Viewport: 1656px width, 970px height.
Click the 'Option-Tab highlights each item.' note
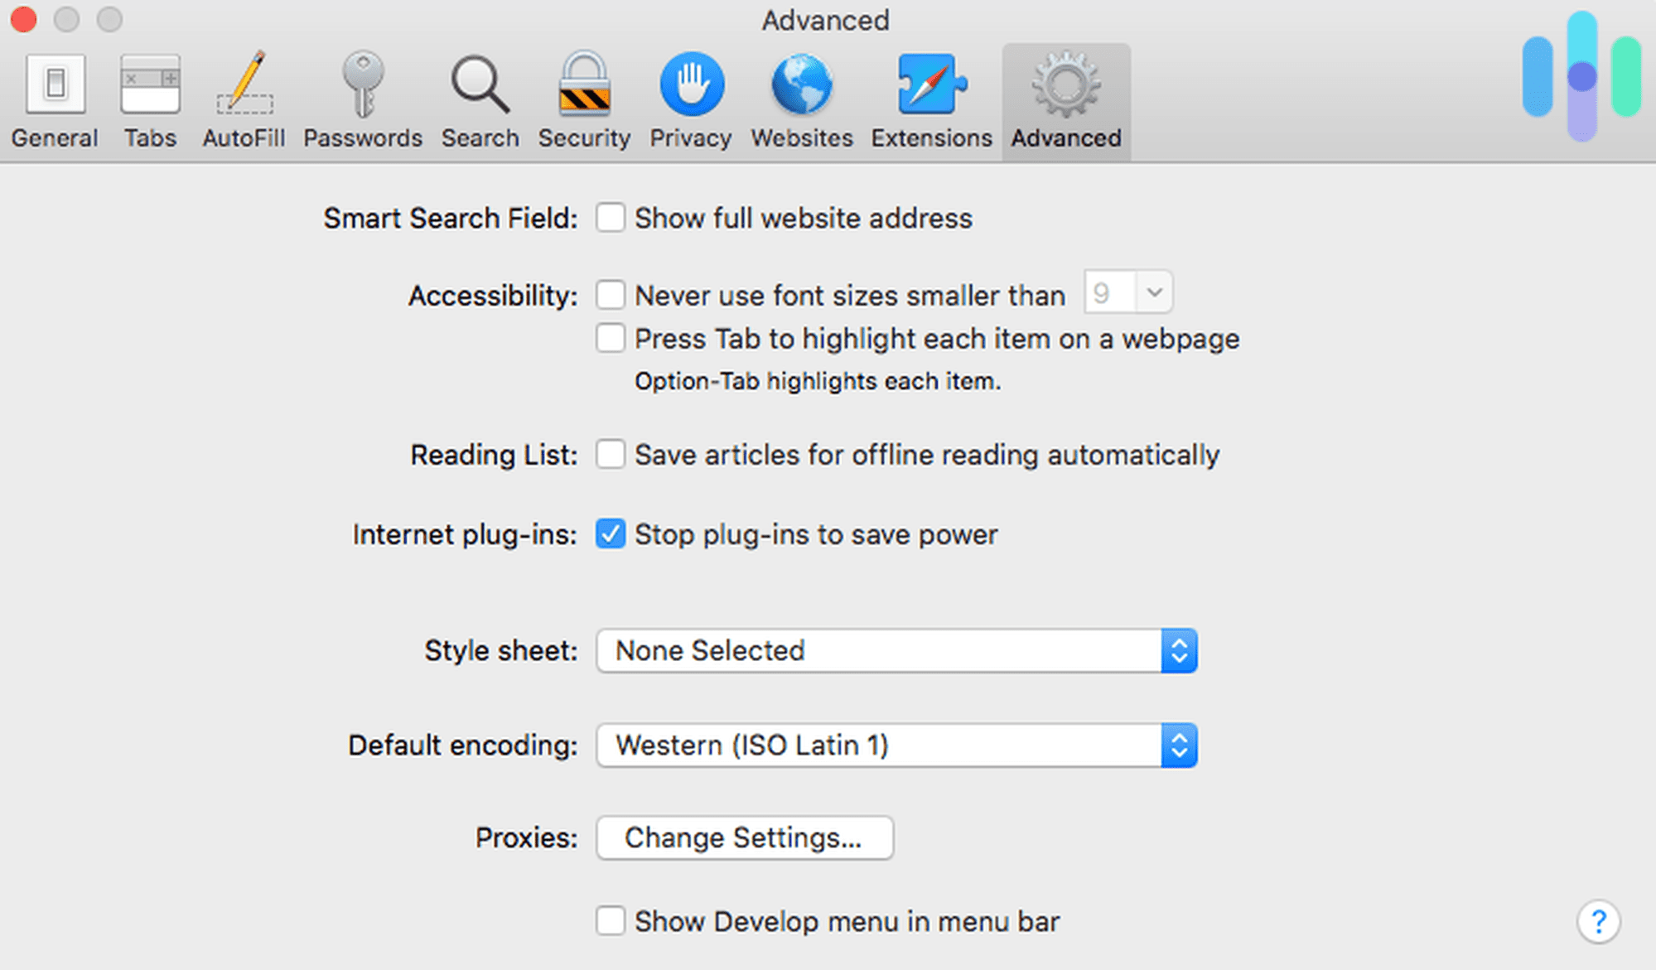point(818,381)
